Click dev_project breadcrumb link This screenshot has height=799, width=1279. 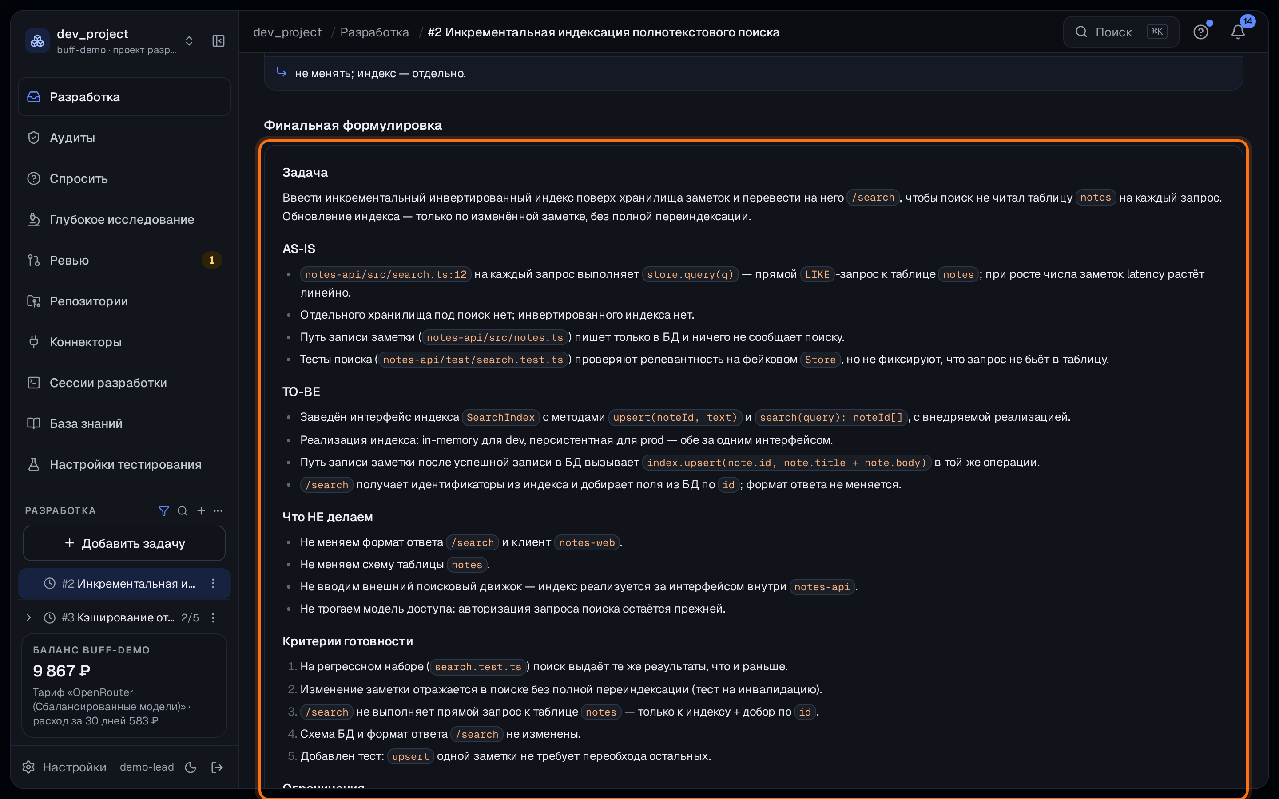coord(287,32)
